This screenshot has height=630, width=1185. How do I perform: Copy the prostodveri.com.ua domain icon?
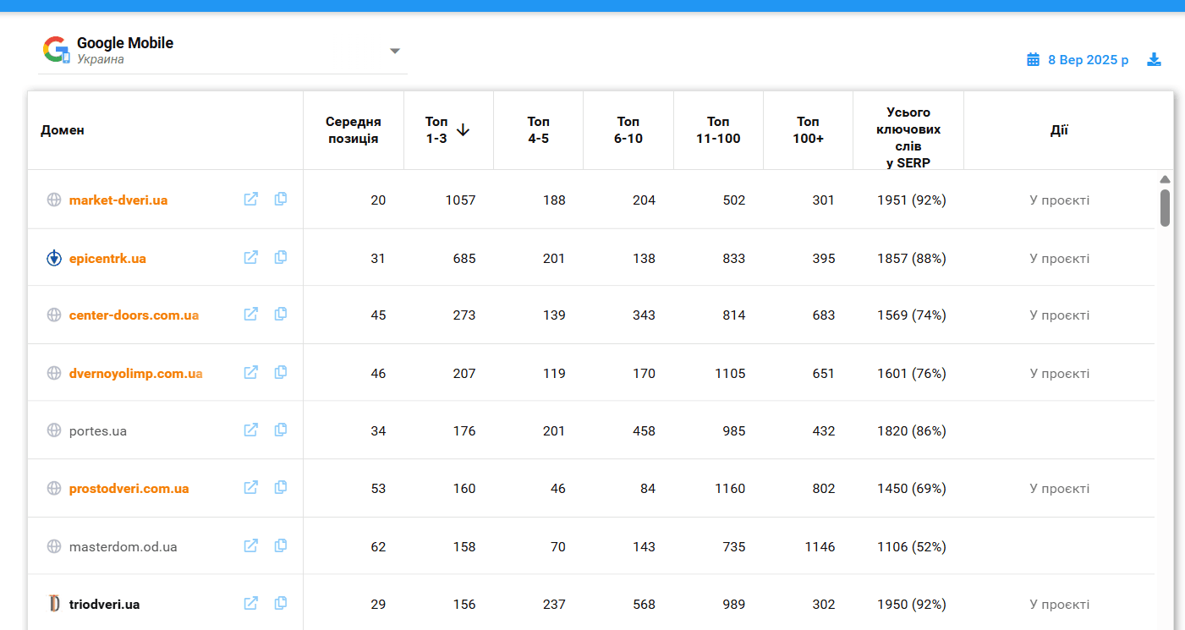click(281, 487)
